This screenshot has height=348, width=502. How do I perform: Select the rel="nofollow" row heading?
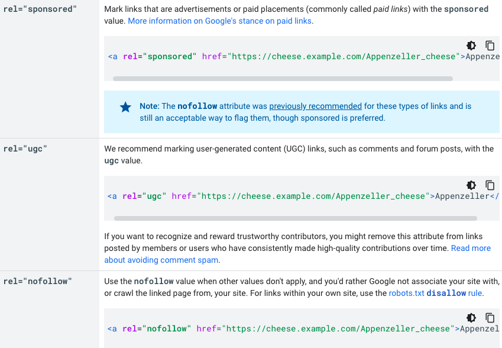(x=37, y=281)
